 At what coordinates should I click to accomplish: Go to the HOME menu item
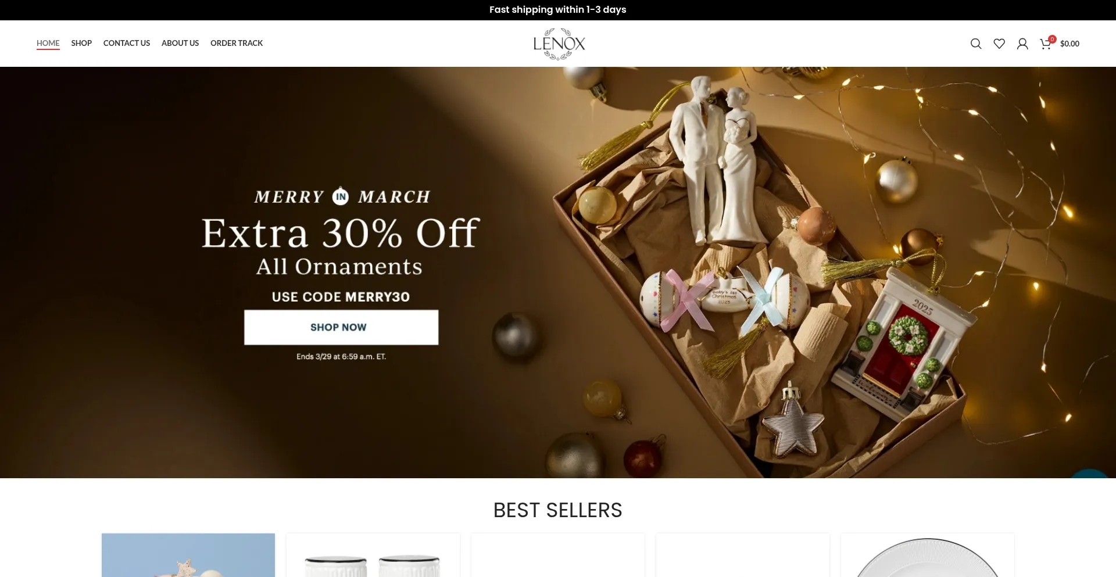48,43
